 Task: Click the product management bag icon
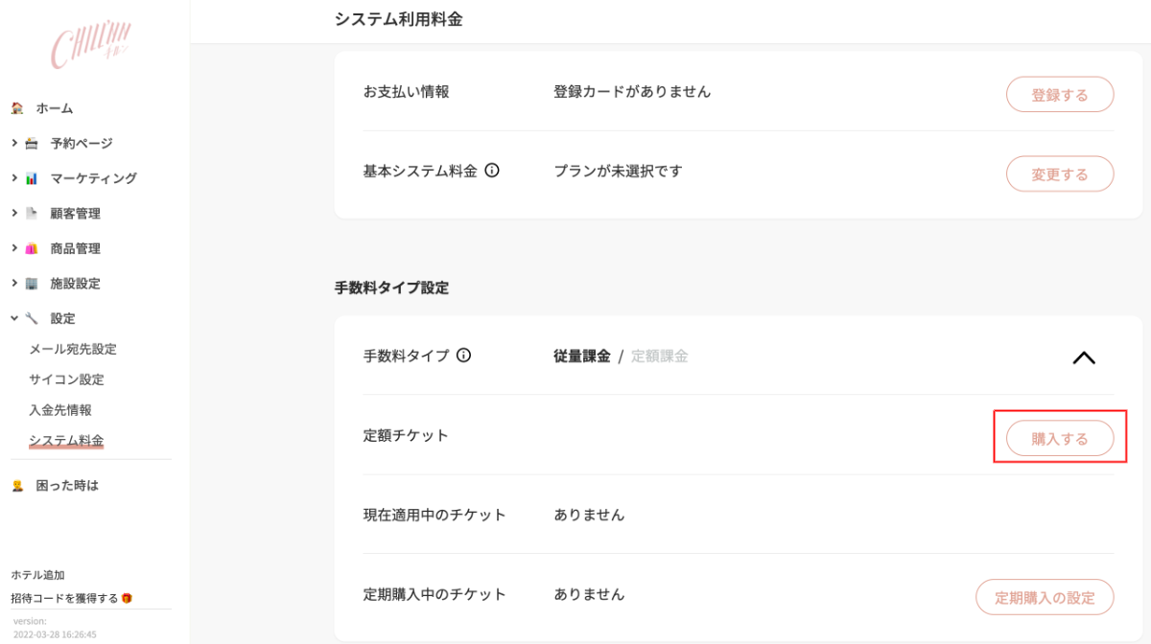coord(32,248)
